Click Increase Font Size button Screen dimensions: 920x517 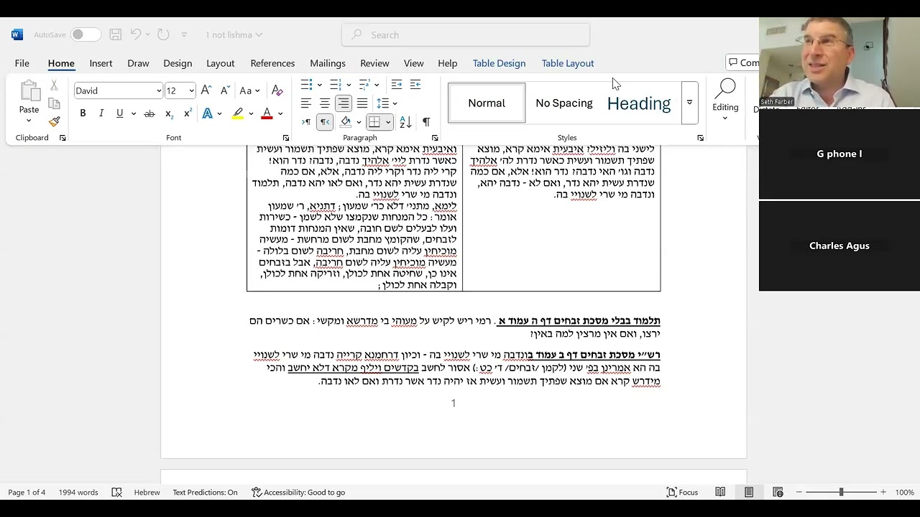[x=206, y=90]
